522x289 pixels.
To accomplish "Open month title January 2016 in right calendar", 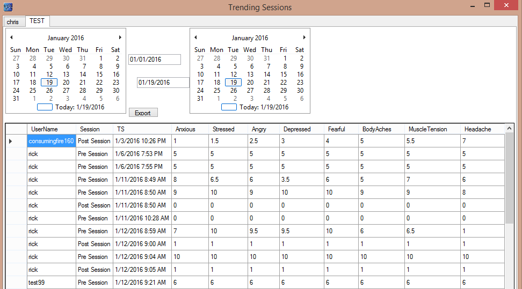I will 250,38.
